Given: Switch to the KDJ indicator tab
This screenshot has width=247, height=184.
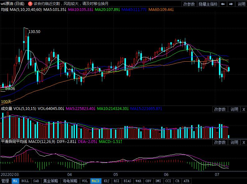Looking at the screenshot, I should pos(106,181).
